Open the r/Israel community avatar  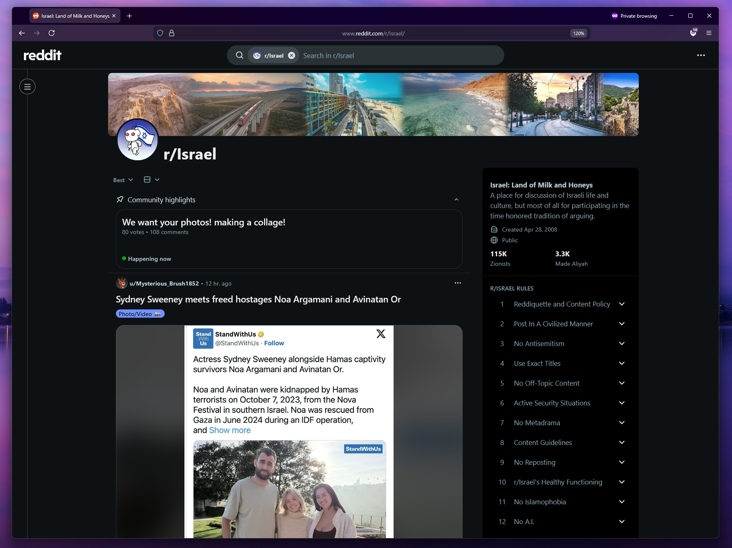point(138,140)
